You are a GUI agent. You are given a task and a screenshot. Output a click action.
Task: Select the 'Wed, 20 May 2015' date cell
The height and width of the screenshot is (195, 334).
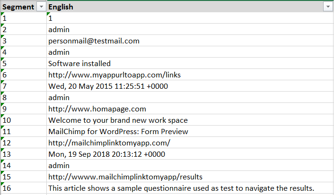tap(108, 86)
